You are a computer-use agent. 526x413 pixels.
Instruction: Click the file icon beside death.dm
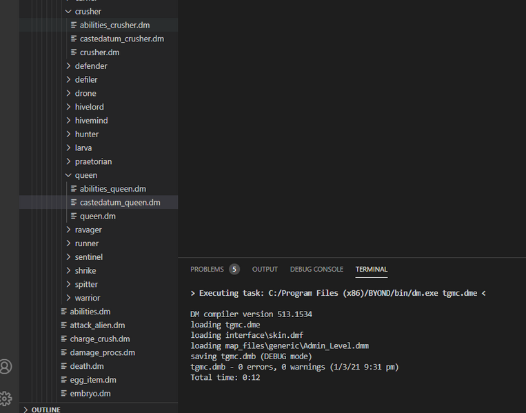click(63, 366)
